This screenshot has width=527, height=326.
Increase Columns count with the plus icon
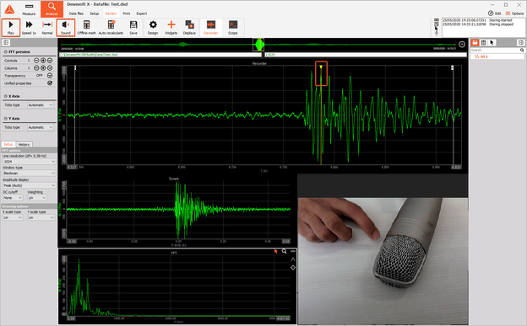43,68
